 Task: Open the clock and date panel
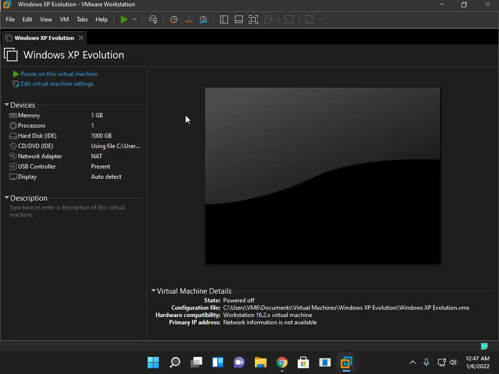click(478, 362)
